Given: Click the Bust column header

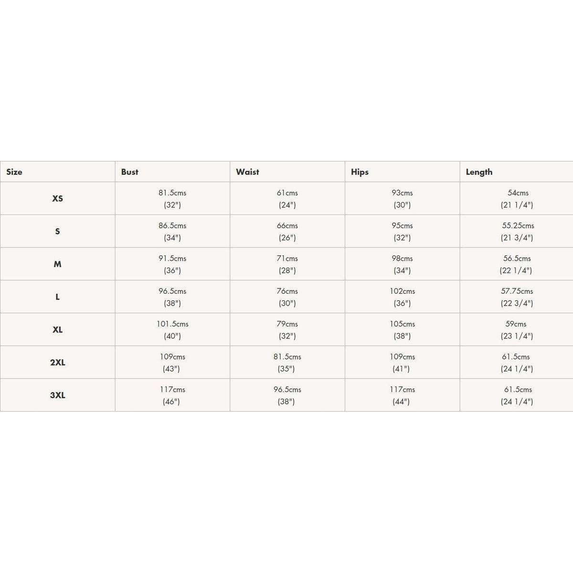Looking at the screenshot, I should click(130, 172).
